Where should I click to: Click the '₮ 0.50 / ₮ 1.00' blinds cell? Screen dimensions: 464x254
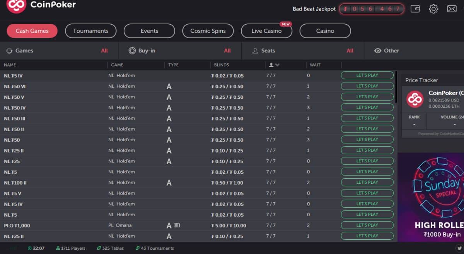227,183
